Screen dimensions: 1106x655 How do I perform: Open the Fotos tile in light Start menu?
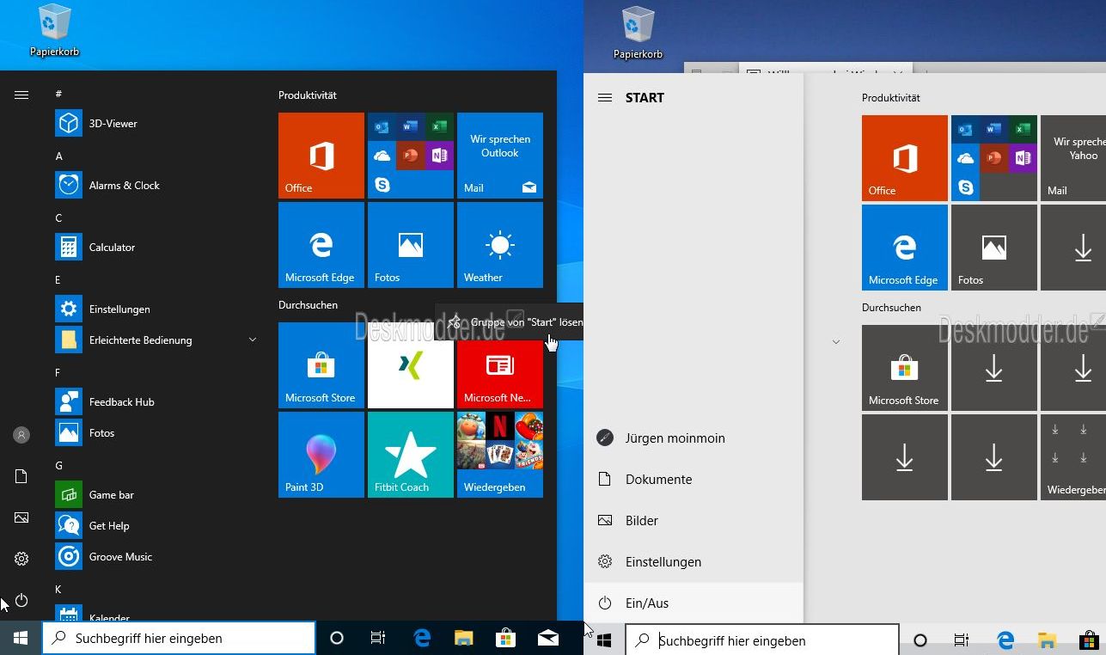pos(994,248)
